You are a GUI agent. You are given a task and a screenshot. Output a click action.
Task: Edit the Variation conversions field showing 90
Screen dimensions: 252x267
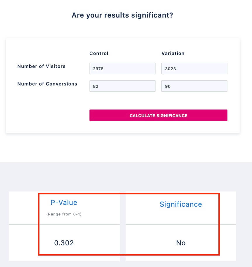(x=194, y=86)
